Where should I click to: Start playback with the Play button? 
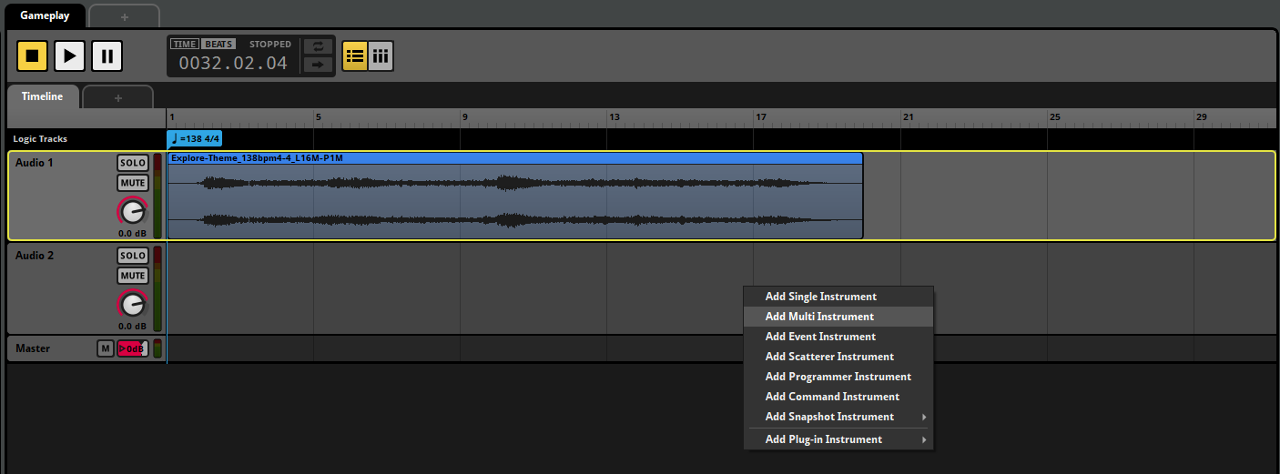[69, 56]
